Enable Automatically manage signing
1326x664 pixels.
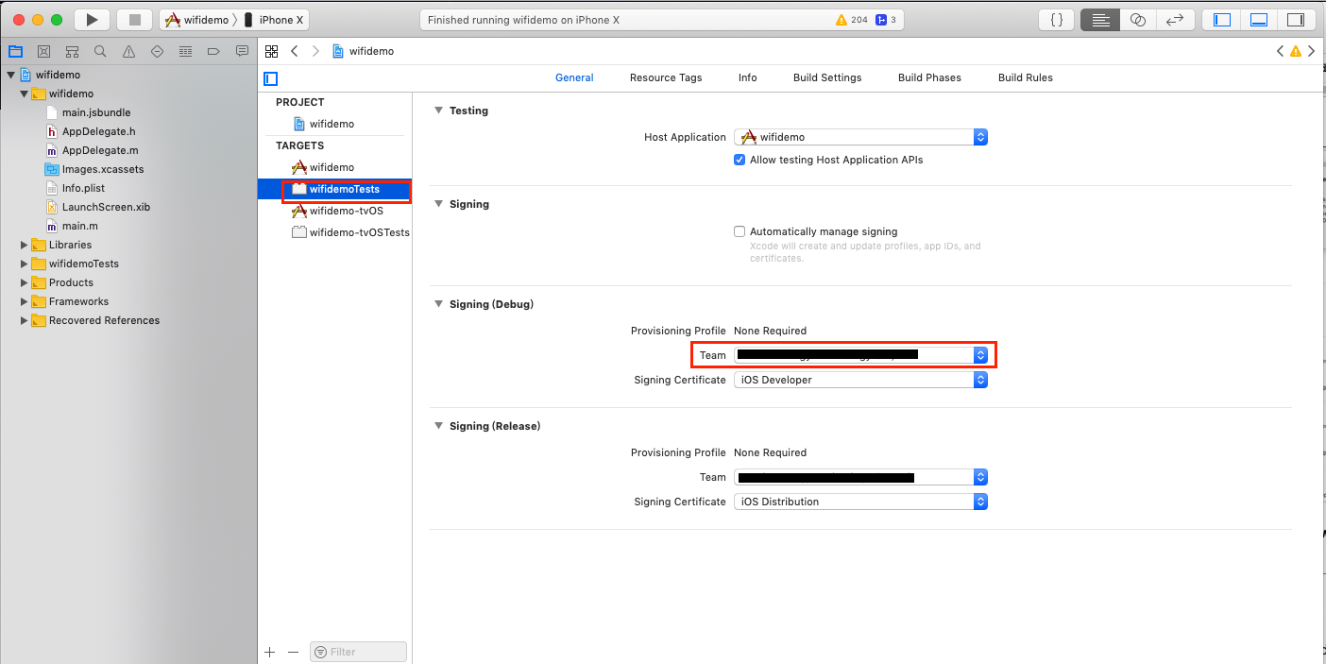[x=739, y=231]
